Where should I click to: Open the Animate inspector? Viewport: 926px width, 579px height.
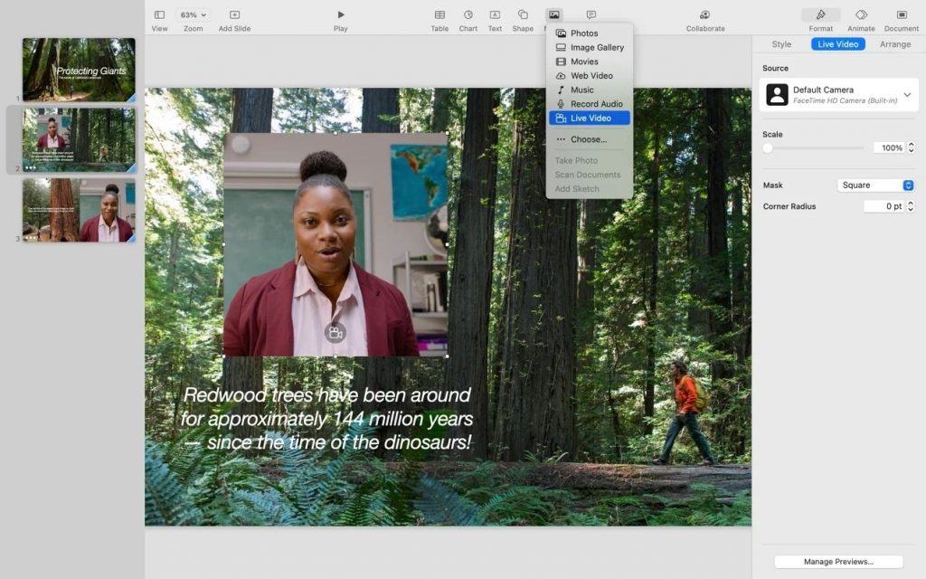click(861, 15)
